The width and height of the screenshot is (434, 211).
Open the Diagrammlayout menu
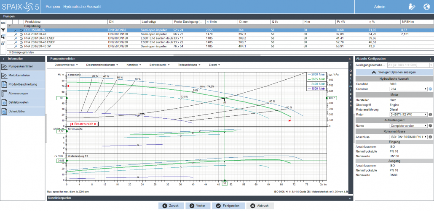click(66, 65)
